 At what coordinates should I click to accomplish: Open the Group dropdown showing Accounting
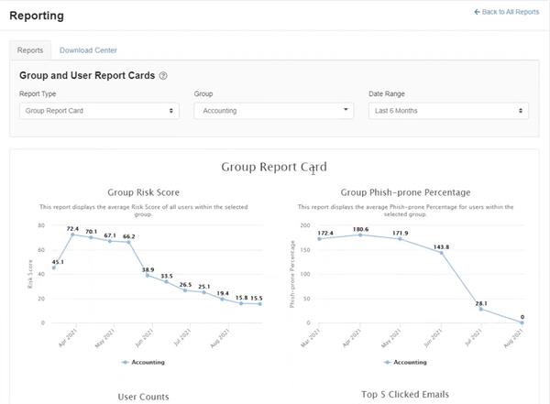click(x=273, y=111)
